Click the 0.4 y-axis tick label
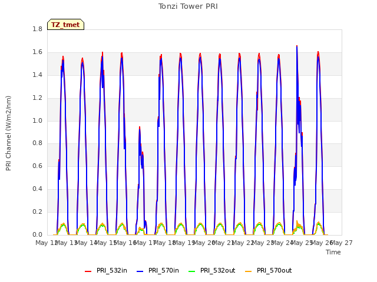377x282 pixels. coord(38,189)
